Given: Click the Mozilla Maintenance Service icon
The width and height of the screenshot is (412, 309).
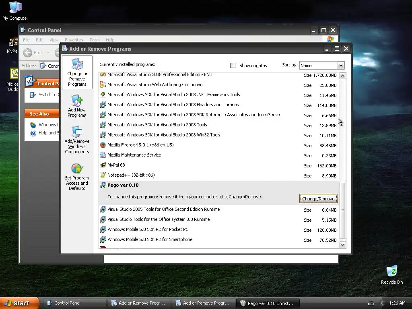Looking at the screenshot, I should [x=103, y=155].
